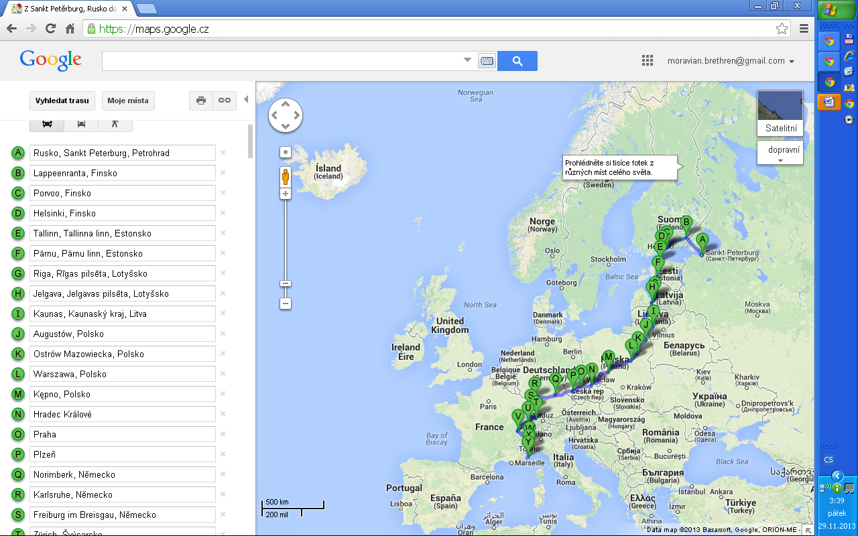Pick up the Street View pegman
Viewport: 858px width, 536px height.
tap(286, 177)
